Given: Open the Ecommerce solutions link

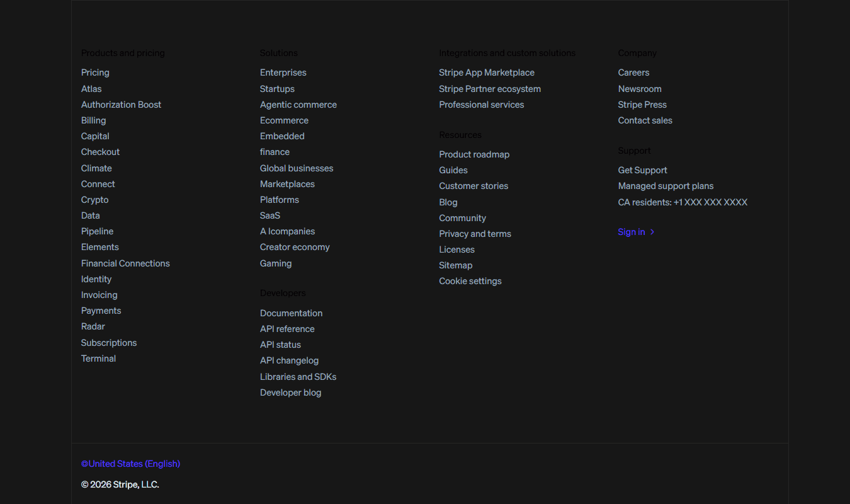Looking at the screenshot, I should coord(284,120).
